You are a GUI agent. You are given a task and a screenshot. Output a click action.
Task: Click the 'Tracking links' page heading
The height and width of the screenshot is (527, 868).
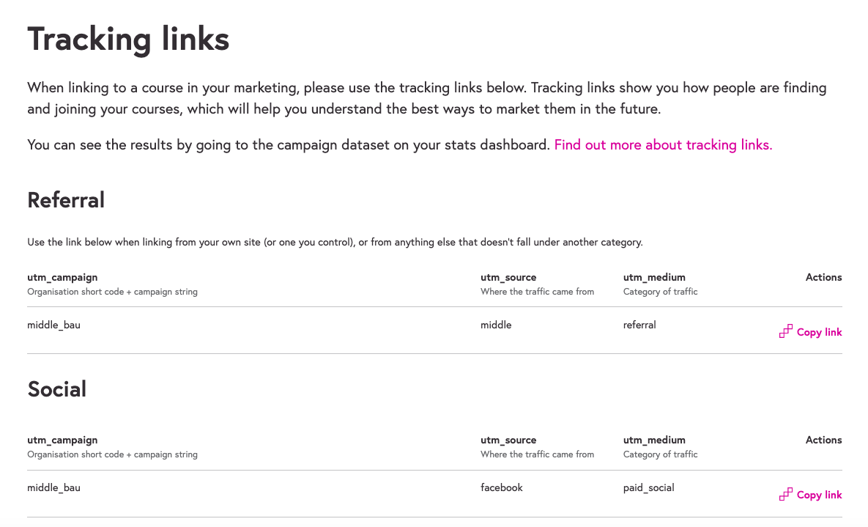pos(128,39)
